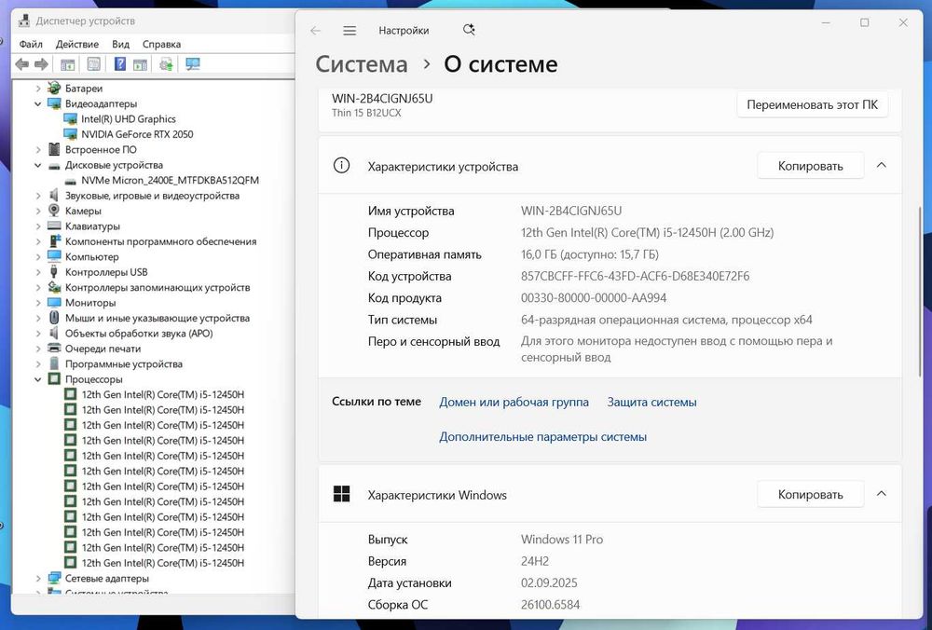Expand the Компоненты программного обеспечения node

38,241
